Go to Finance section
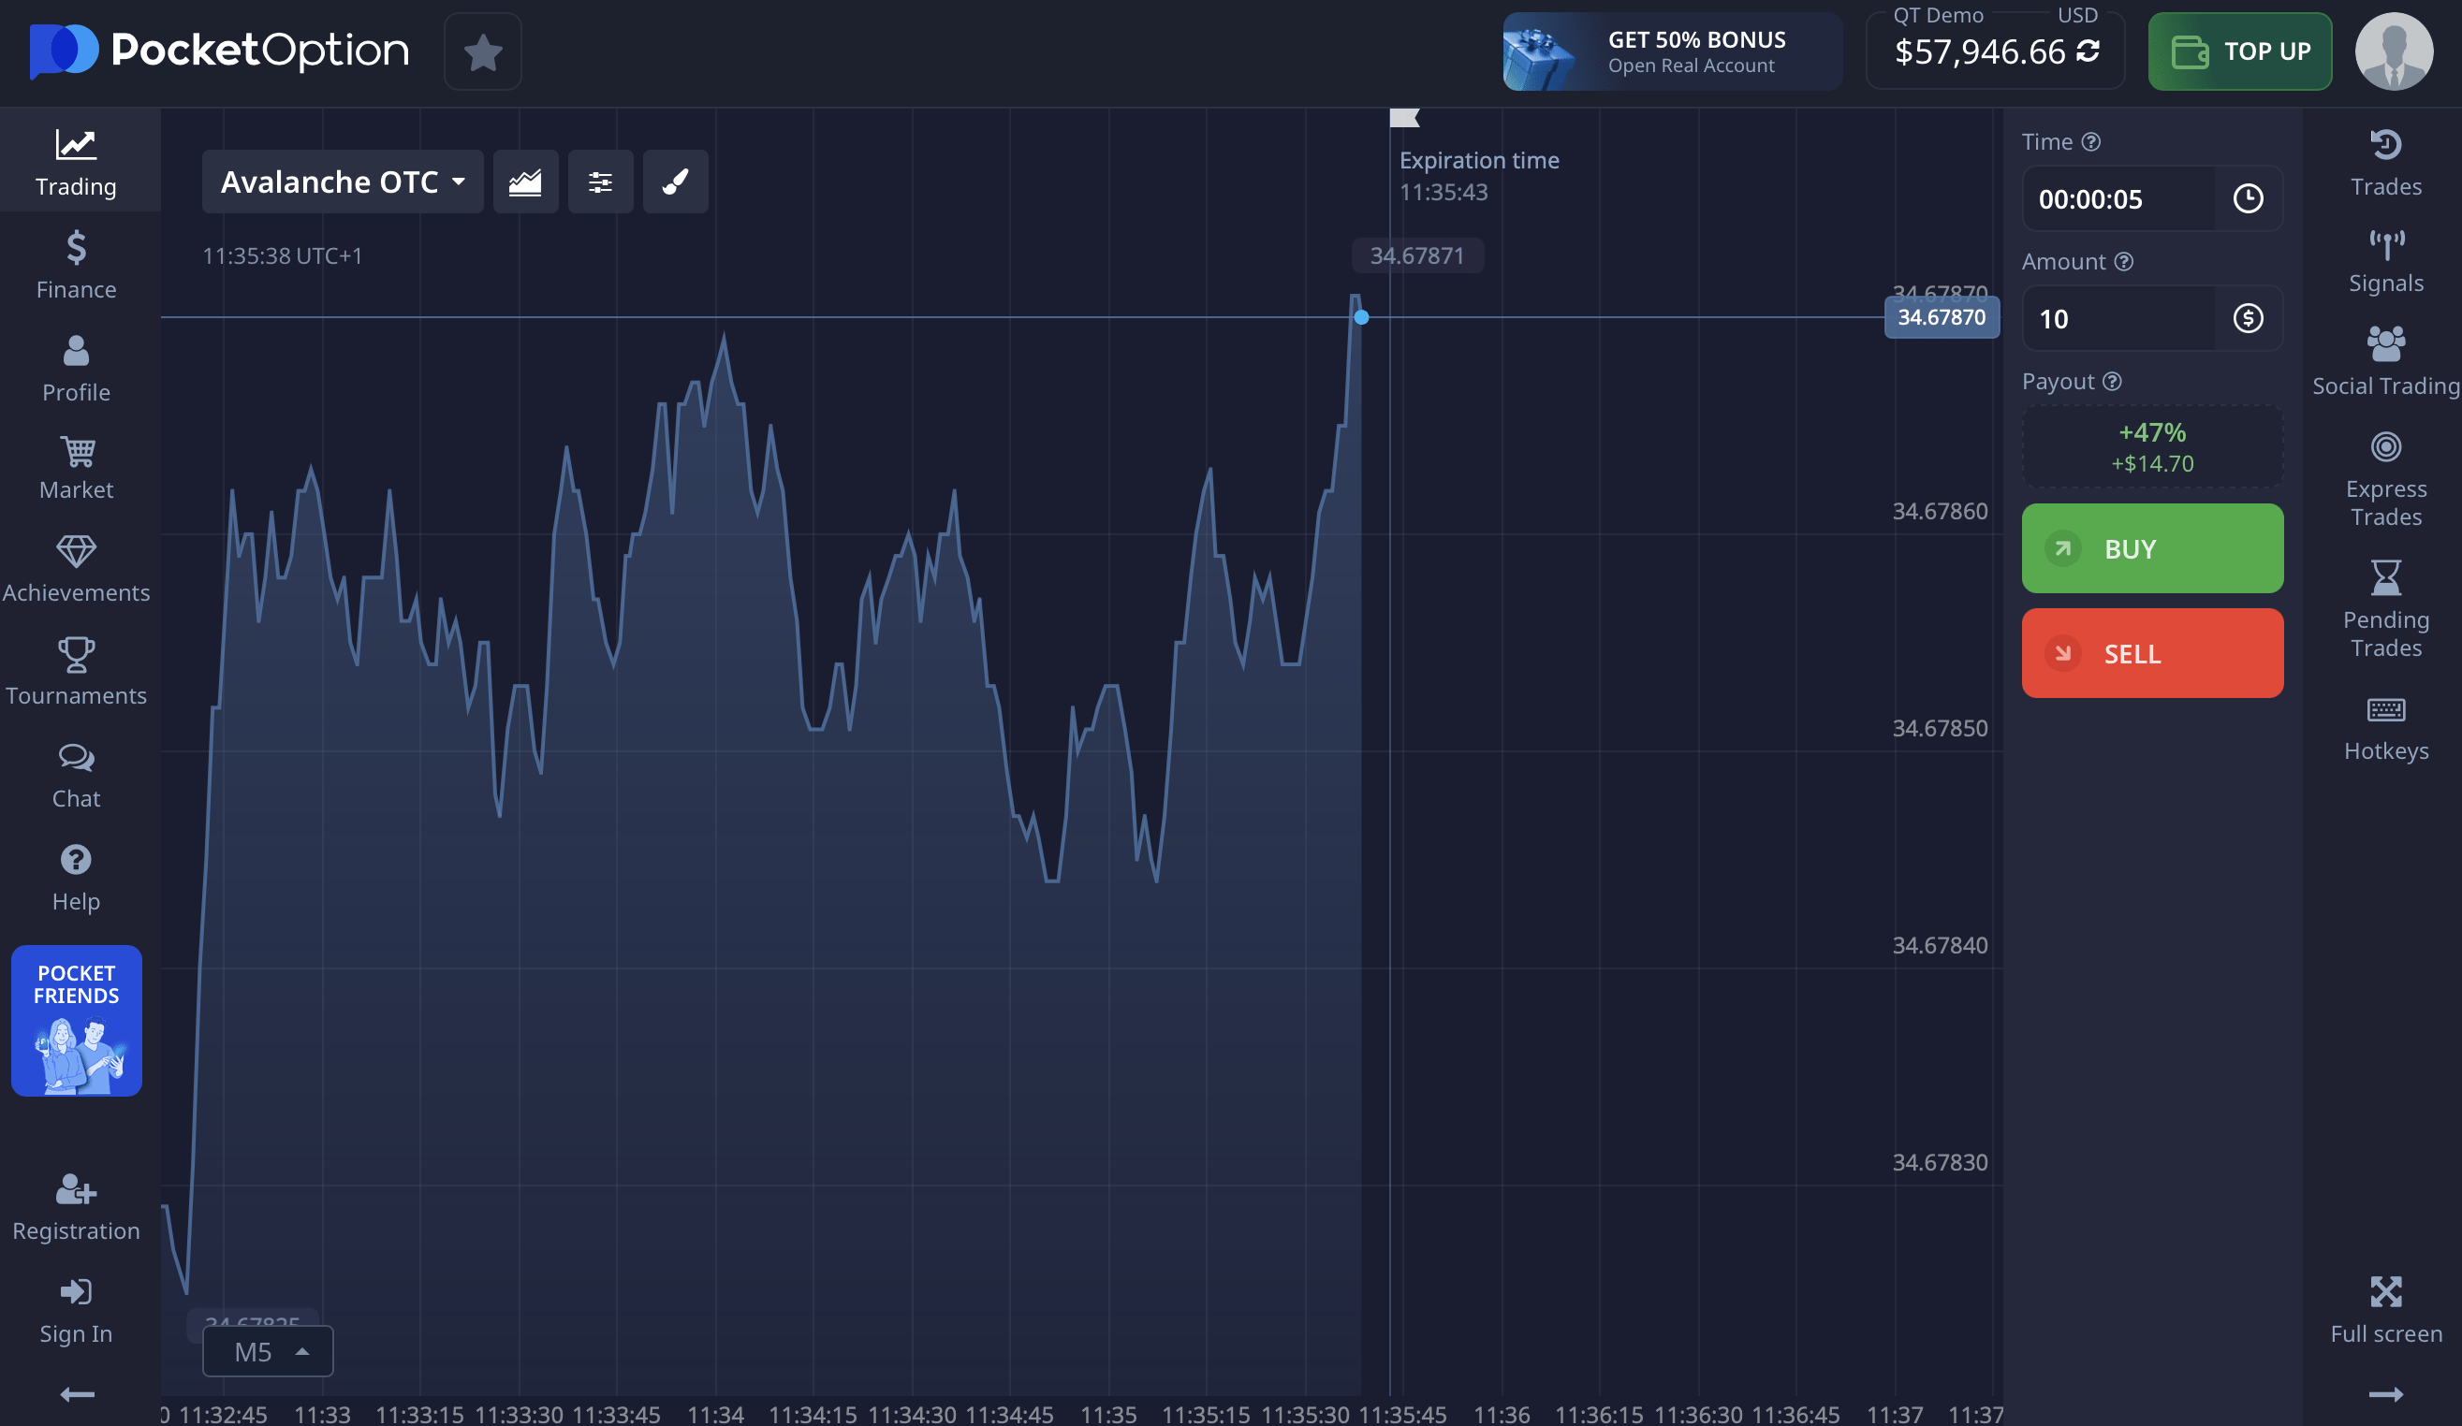This screenshot has width=2462, height=1426. (76, 265)
